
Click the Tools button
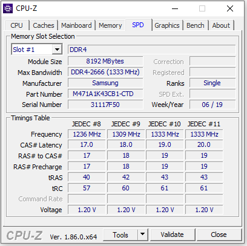[120, 235]
